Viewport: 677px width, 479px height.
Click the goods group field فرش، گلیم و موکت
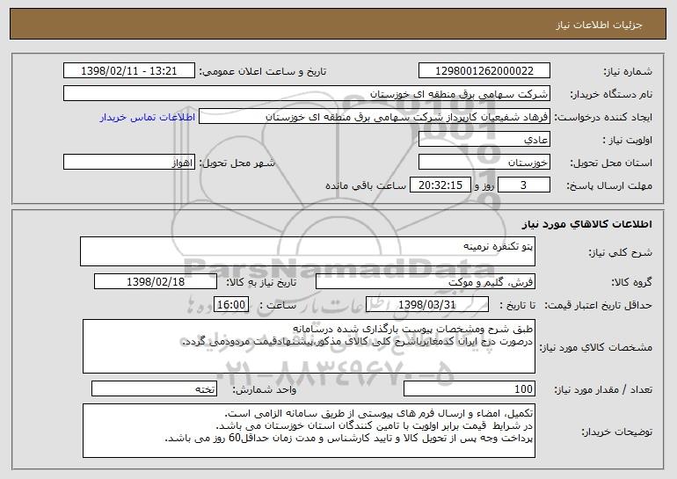426,282
